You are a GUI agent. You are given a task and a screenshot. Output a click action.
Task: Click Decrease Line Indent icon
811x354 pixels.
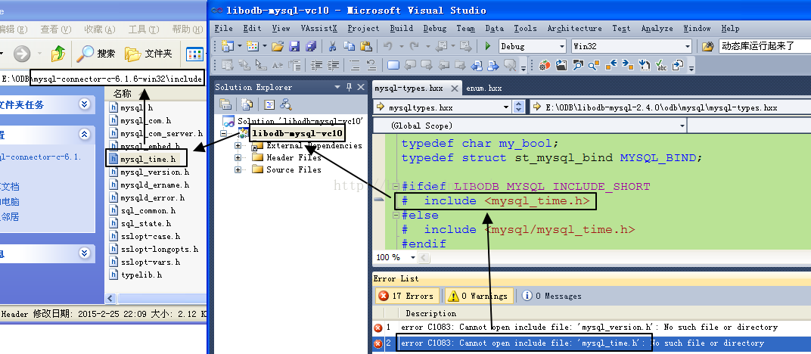tap(316, 65)
